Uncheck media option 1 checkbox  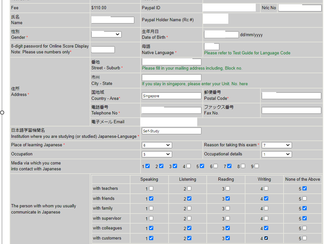(x=148, y=166)
